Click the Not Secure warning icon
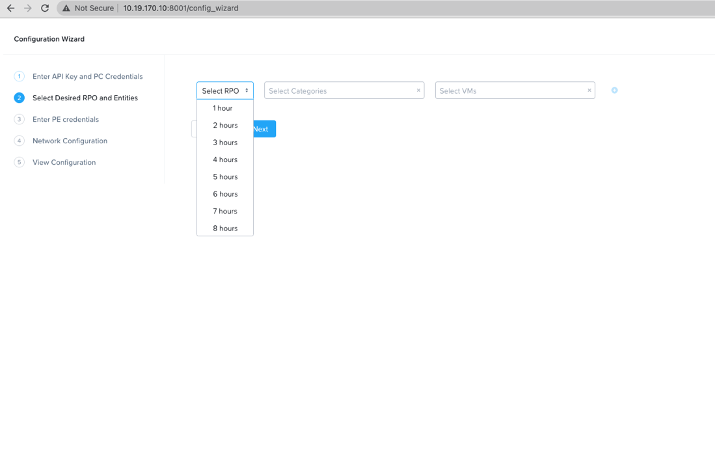This screenshot has width=715, height=474. click(x=66, y=8)
